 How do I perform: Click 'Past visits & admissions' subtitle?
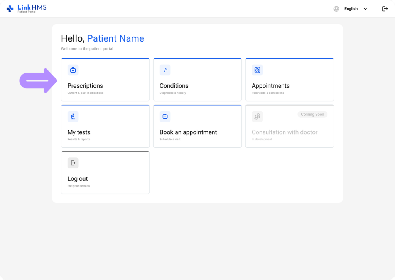(x=268, y=93)
